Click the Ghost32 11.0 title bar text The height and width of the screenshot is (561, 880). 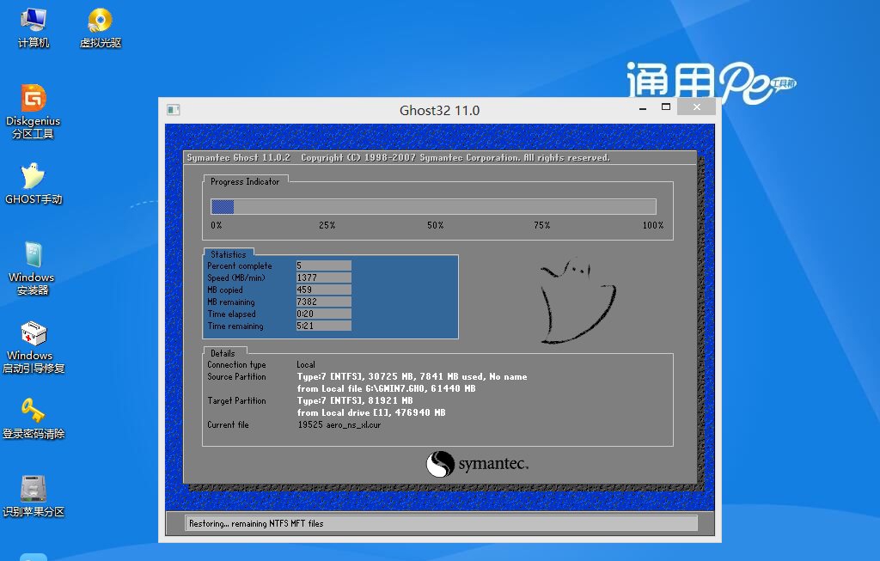(x=439, y=111)
